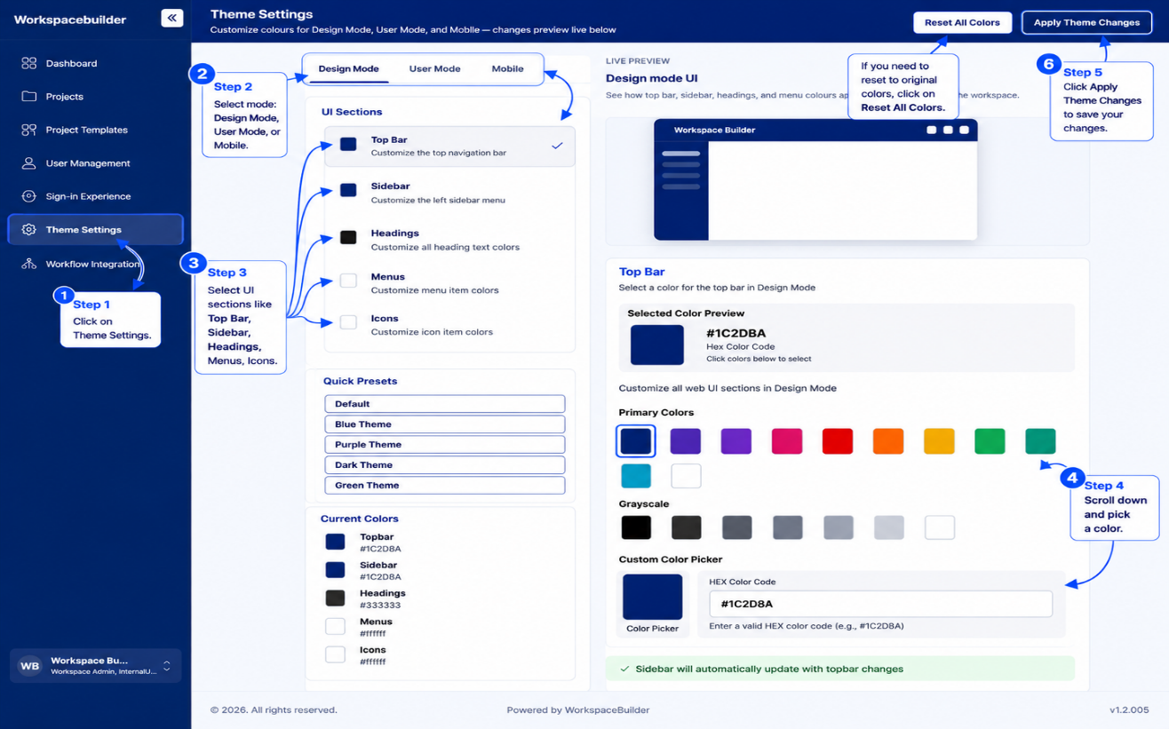
Task: Pick the pink primary color swatch
Action: [x=787, y=441]
